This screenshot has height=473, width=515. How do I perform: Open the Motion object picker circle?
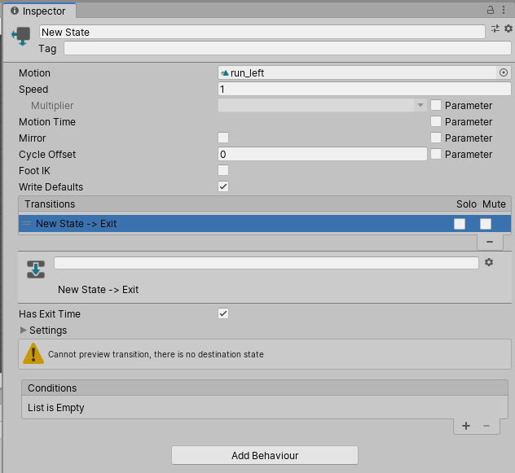[504, 72]
